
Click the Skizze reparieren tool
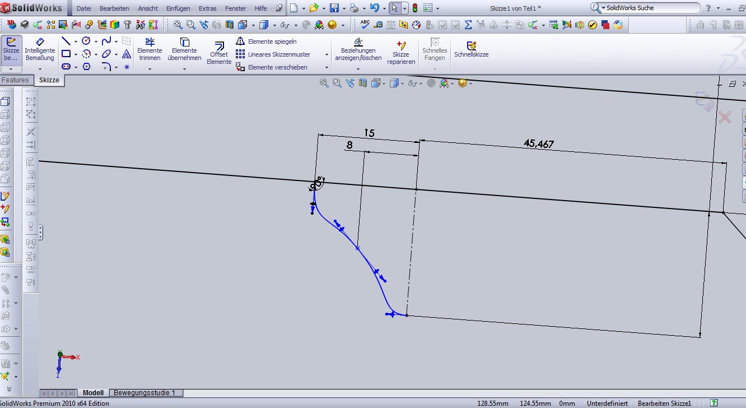point(401,53)
